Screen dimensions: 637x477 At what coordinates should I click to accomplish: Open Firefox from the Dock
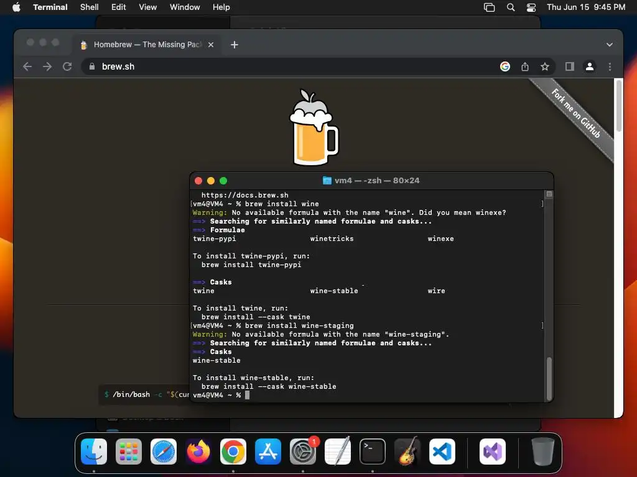(x=198, y=452)
